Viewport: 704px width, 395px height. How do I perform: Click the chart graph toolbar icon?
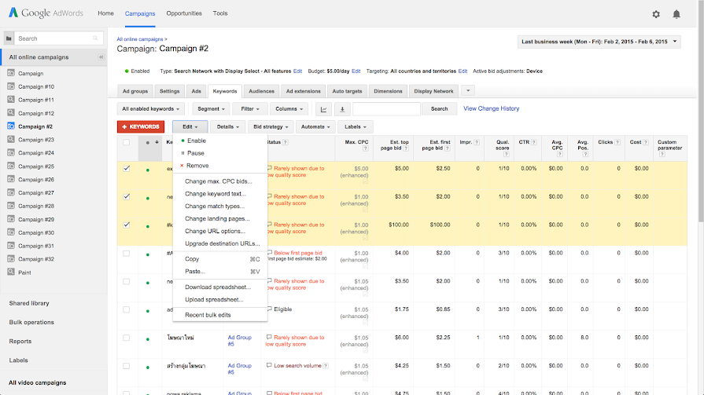point(323,109)
